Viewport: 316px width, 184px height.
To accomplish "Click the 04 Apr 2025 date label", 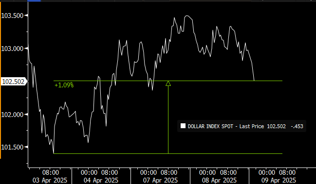I will pyautogui.click(x=101, y=180).
